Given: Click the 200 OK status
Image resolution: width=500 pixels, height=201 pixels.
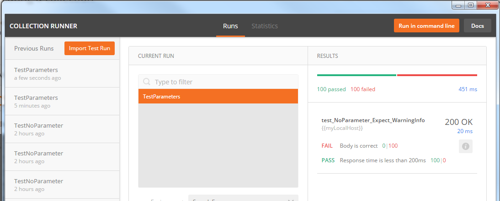Looking at the screenshot, I should coord(458,122).
